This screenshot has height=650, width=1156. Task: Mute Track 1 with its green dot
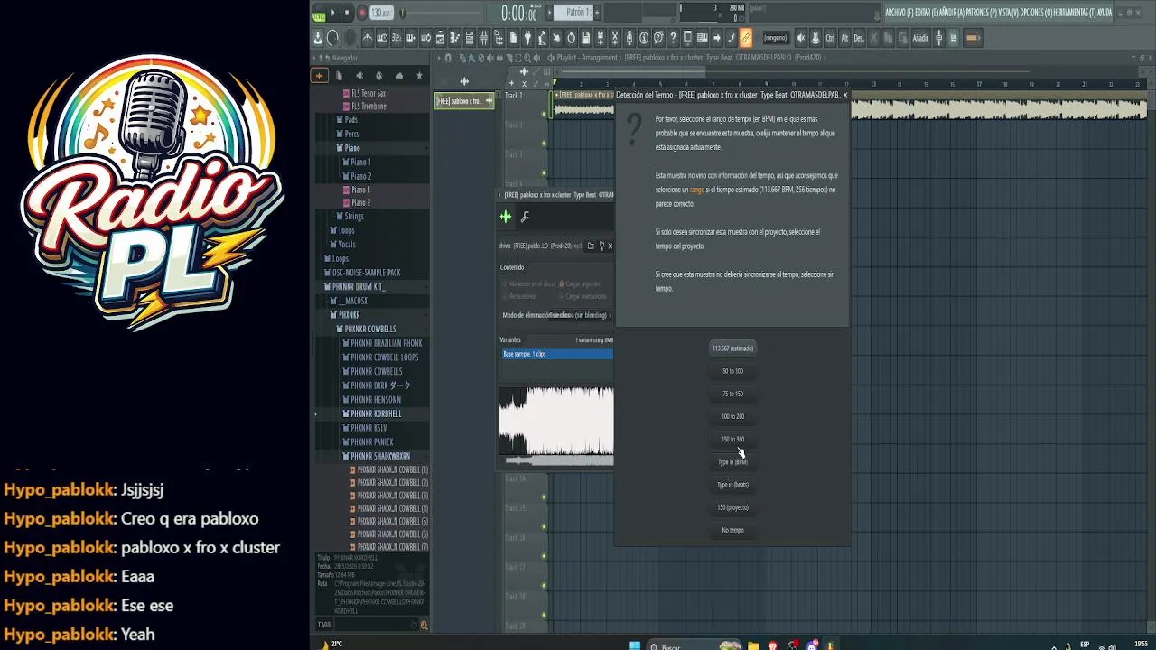(544, 114)
